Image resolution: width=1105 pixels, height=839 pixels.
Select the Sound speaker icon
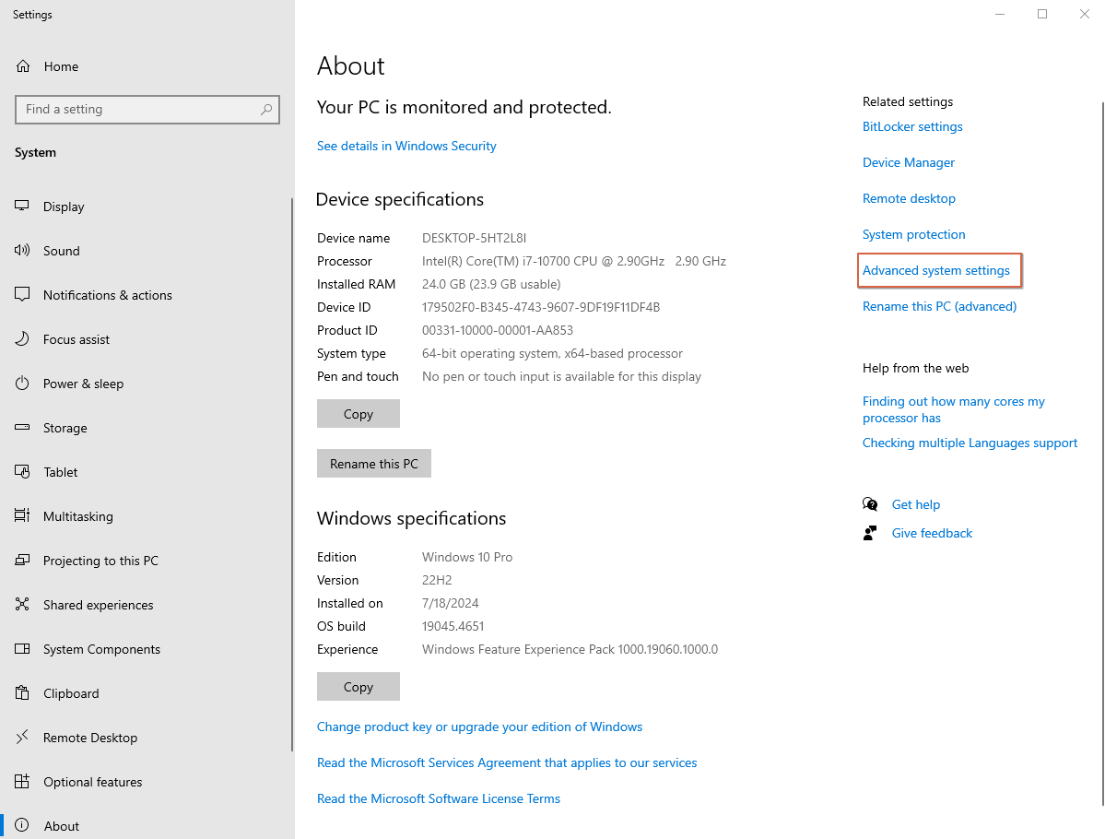[x=23, y=251]
